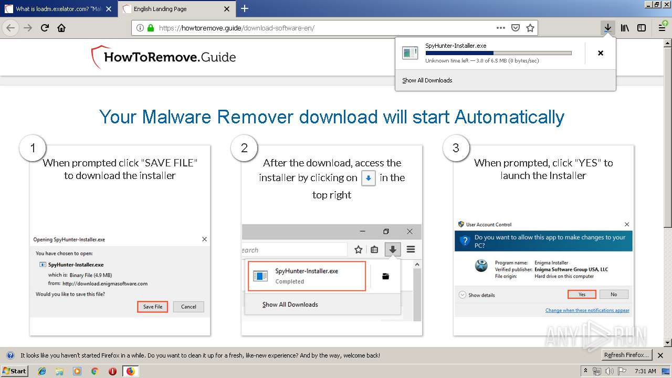Screen dimensions: 672x378
Task: Click the green secure padlock icon
Action: coord(151,28)
